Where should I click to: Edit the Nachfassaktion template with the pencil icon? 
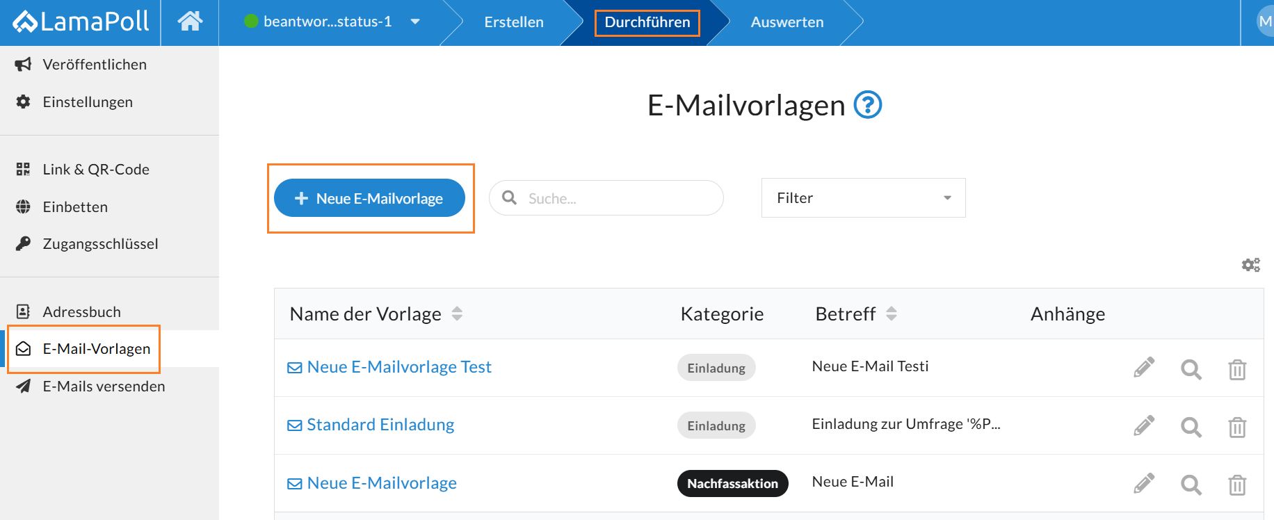1144,483
